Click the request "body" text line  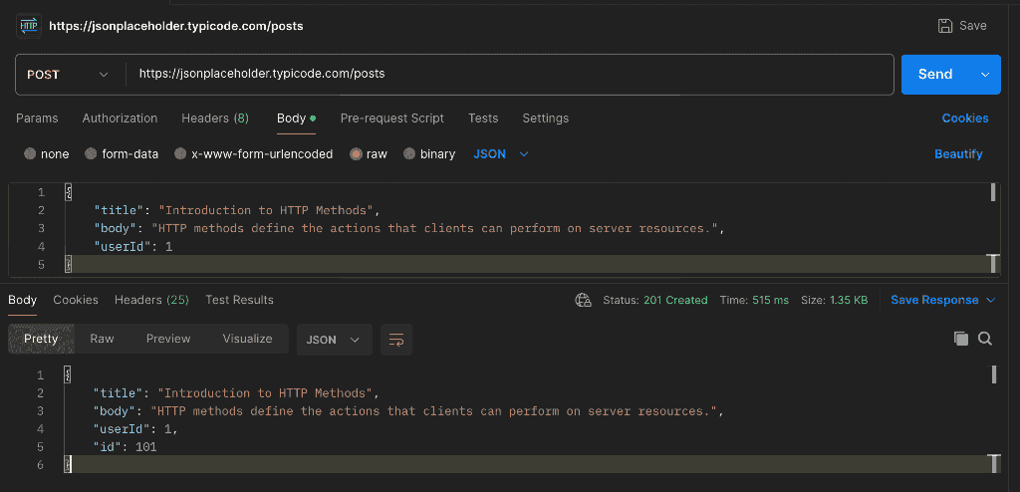coord(409,228)
